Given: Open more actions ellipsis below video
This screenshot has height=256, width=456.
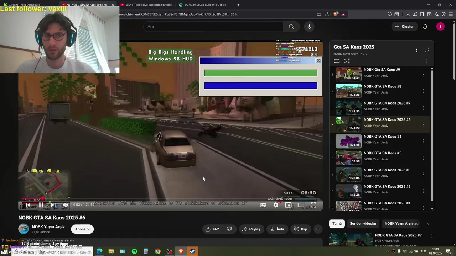Looking at the screenshot, I should pyautogui.click(x=318, y=229).
